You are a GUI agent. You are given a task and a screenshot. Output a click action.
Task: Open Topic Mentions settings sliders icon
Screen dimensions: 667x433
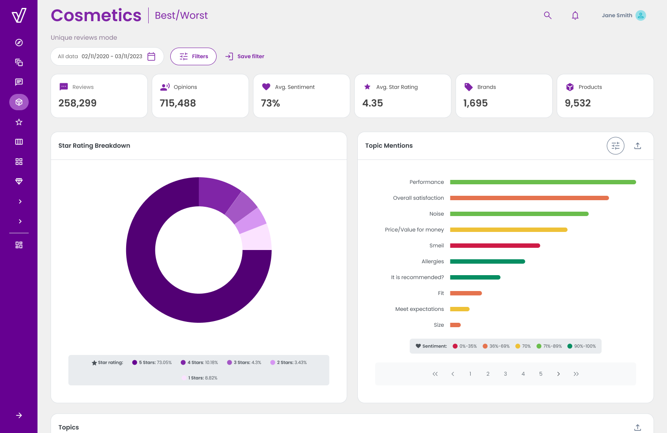(616, 146)
